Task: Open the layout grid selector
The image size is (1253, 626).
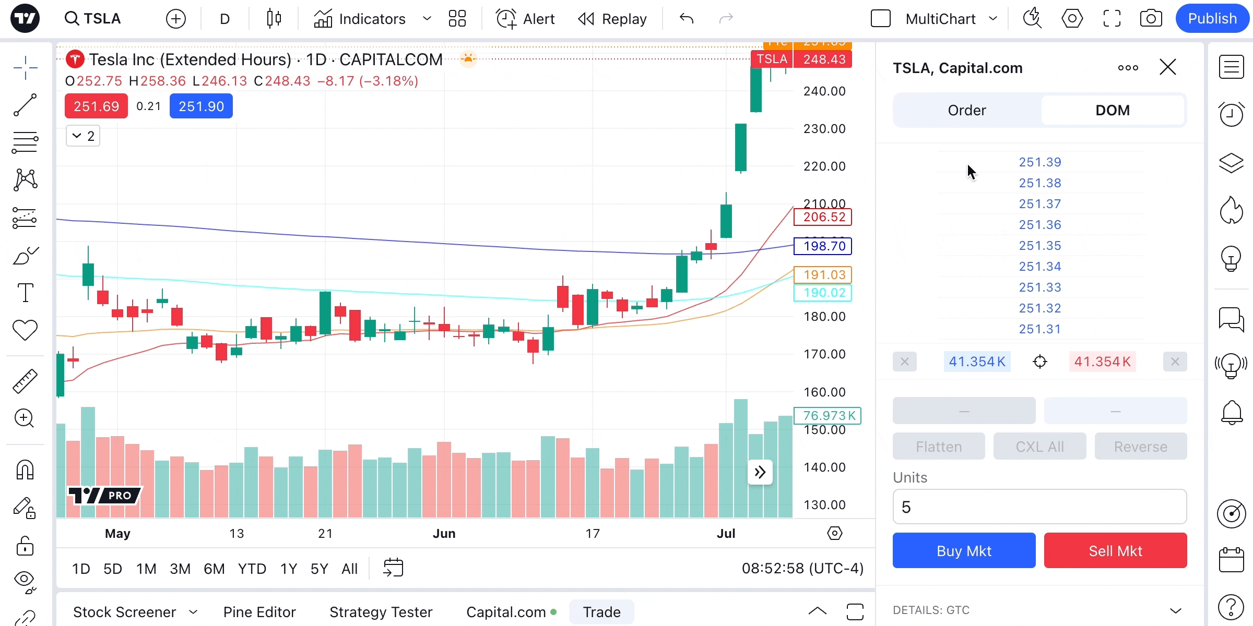Action: tap(457, 19)
